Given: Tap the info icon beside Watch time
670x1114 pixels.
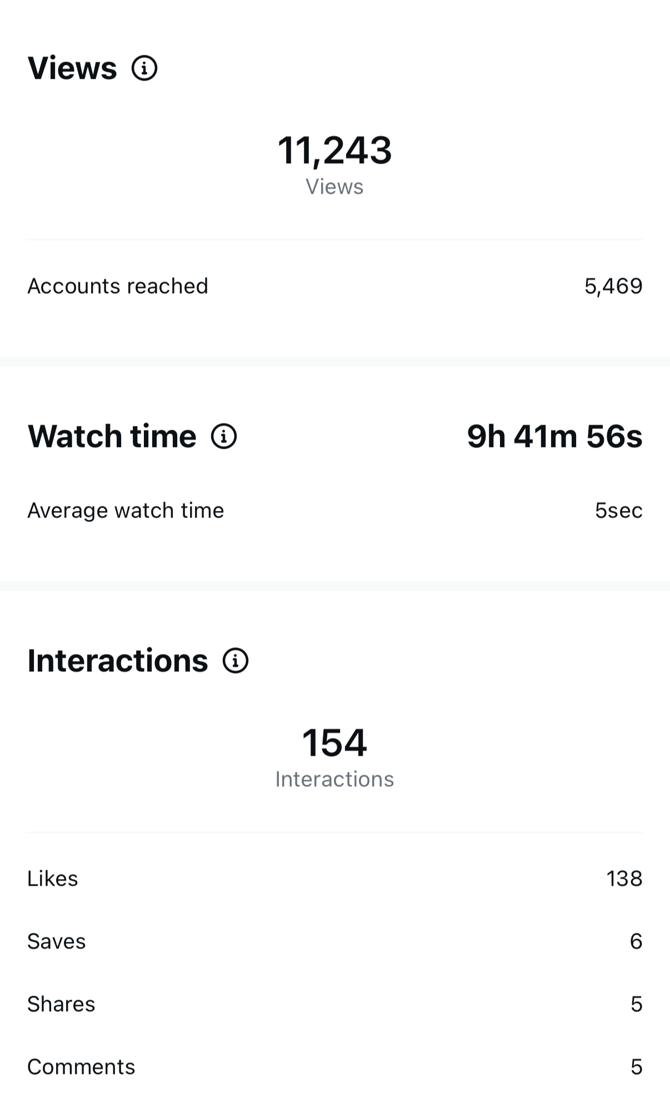Looking at the screenshot, I should pyautogui.click(x=224, y=436).
